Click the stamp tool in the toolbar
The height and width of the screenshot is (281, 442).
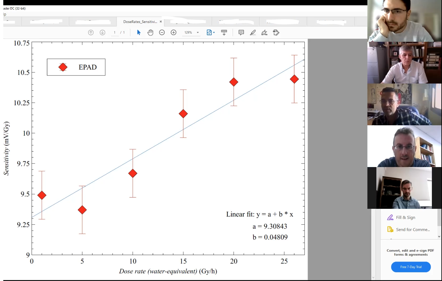(x=276, y=33)
